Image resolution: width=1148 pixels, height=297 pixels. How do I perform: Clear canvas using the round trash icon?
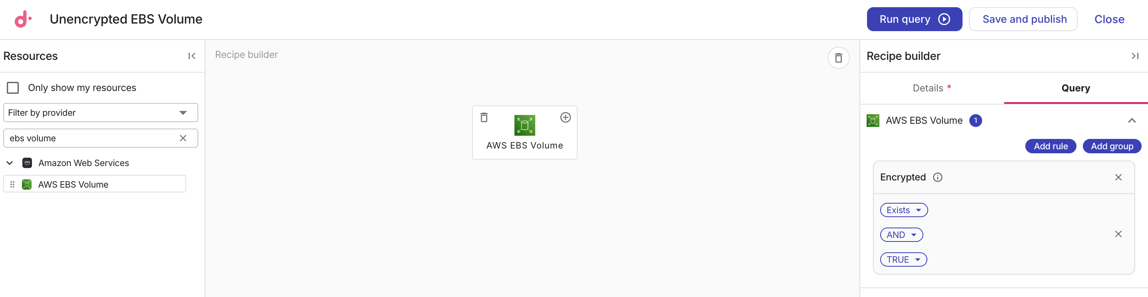pyautogui.click(x=838, y=58)
